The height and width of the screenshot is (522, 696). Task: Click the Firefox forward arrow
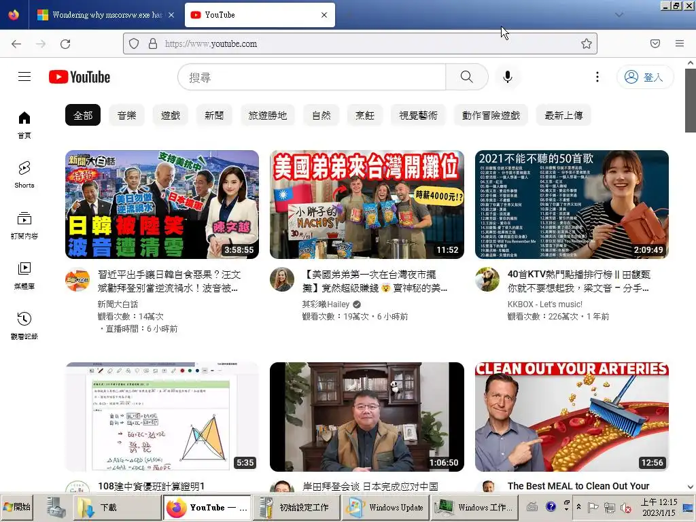(41, 43)
